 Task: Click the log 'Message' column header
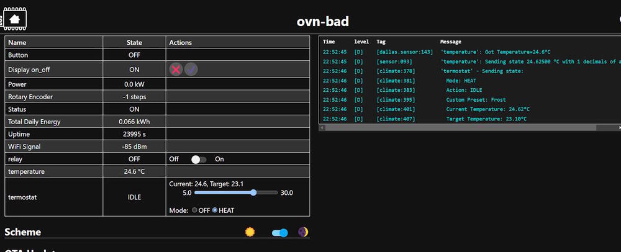click(x=451, y=42)
